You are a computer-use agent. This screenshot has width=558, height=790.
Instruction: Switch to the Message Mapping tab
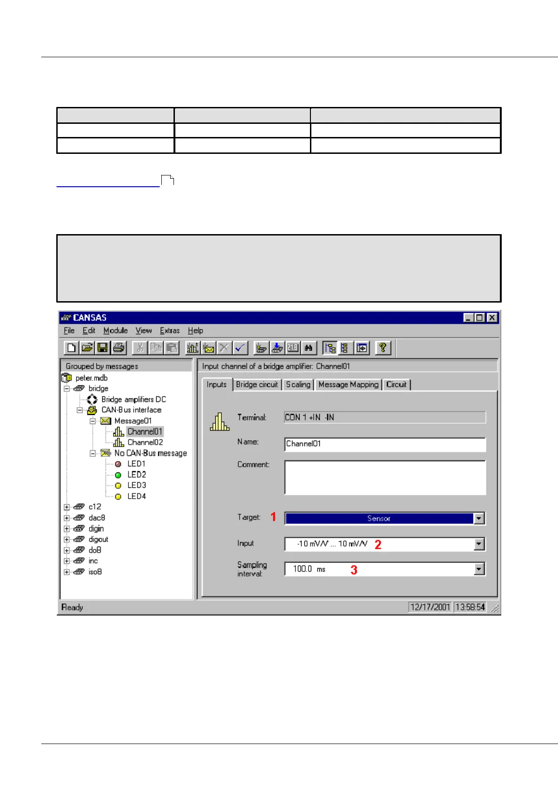(x=348, y=385)
